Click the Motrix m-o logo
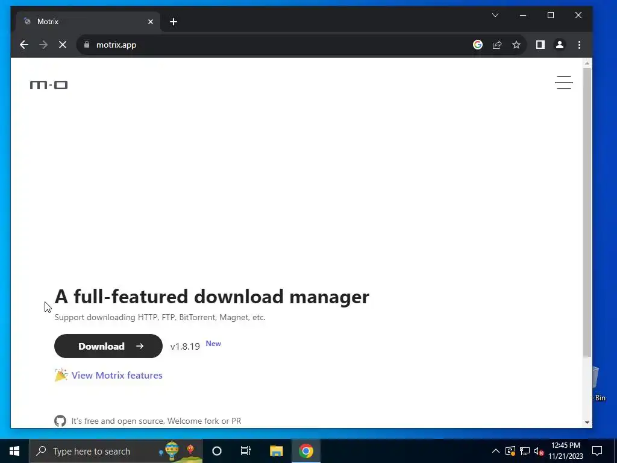This screenshot has height=463, width=617. (x=49, y=84)
